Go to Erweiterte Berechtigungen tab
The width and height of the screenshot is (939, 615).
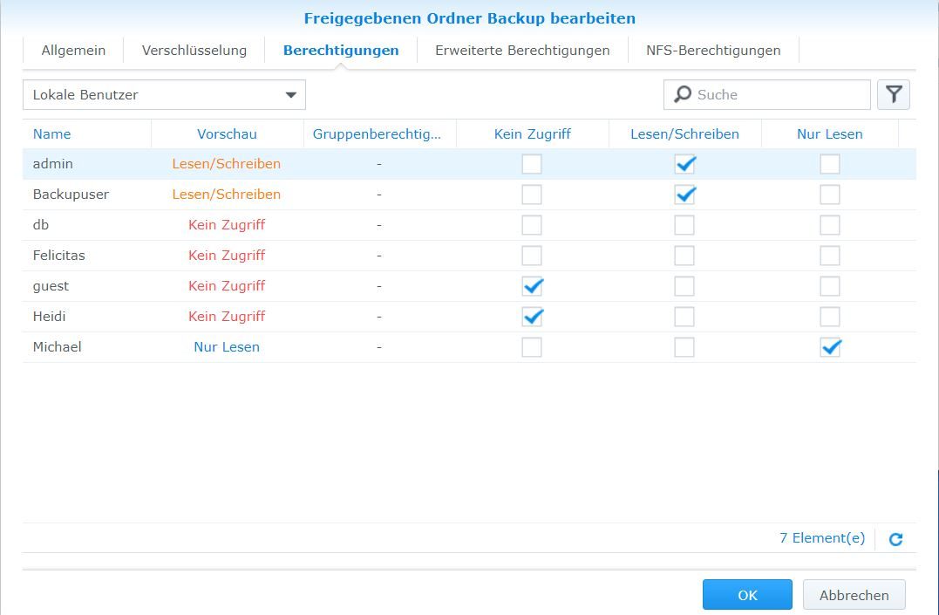click(x=522, y=51)
